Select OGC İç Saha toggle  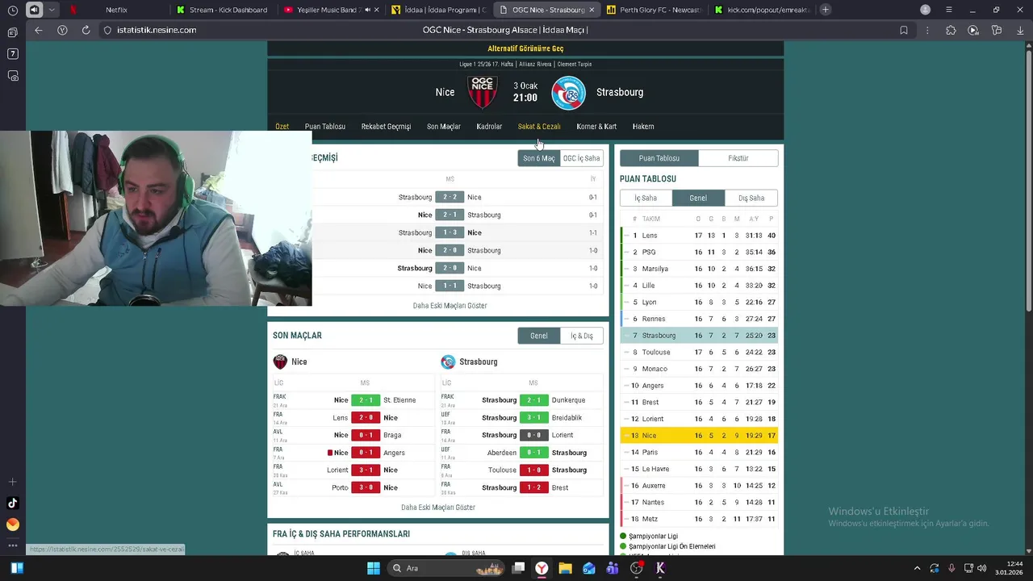click(582, 158)
